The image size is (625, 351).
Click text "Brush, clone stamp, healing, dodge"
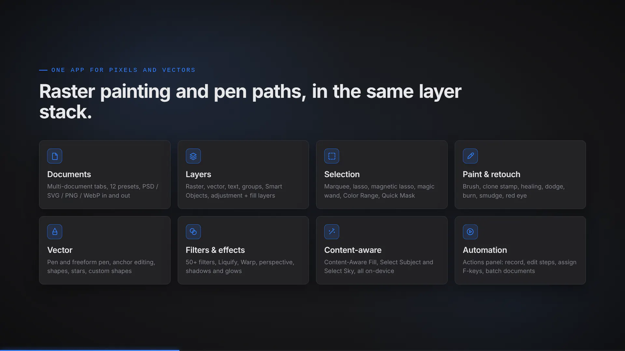click(x=514, y=187)
